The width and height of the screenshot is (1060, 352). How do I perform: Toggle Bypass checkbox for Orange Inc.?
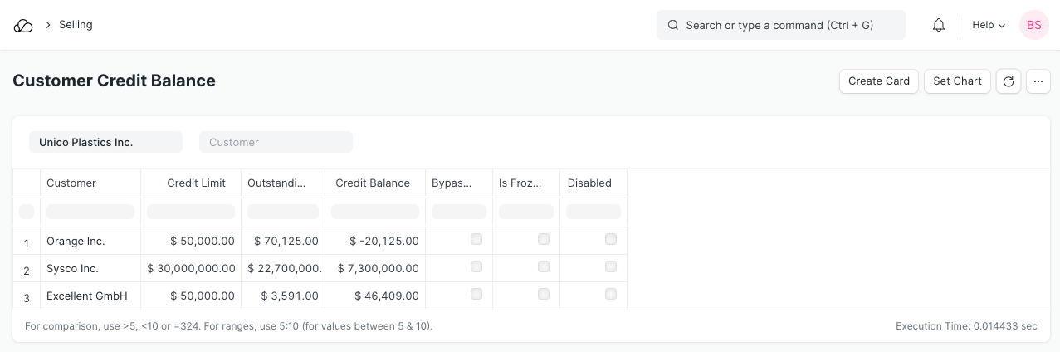click(476, 240)
